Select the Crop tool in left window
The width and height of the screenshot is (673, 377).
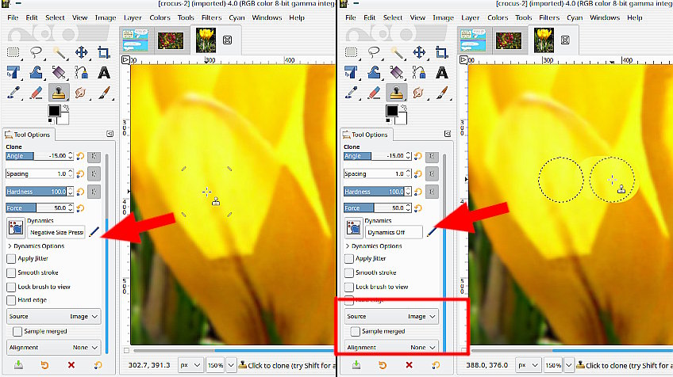tap(103, 53)
